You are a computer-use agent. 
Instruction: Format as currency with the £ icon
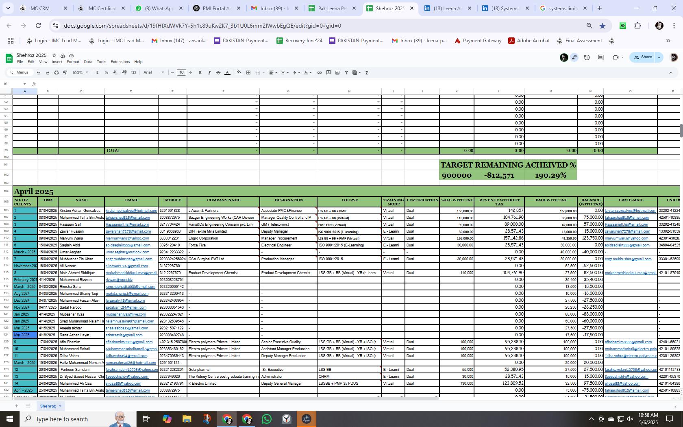98,73
